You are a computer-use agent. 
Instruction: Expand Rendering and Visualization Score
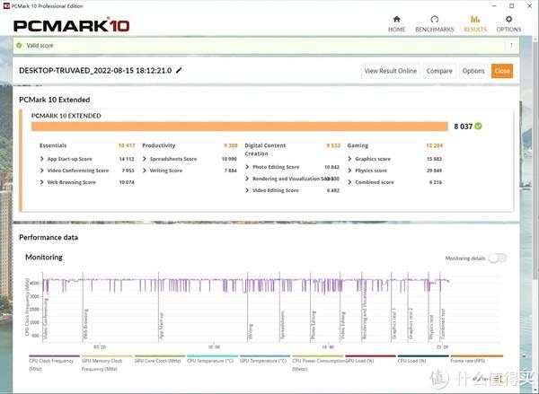point(247,179)
